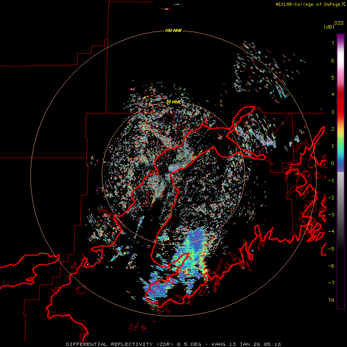The height and width of the screenshot is (347, 347).
Task: Click the DZD colorbar title
Action: [339, 23]
